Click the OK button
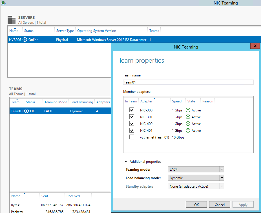The width and height of the screenshot is (261, 213). tap(196, 205)
